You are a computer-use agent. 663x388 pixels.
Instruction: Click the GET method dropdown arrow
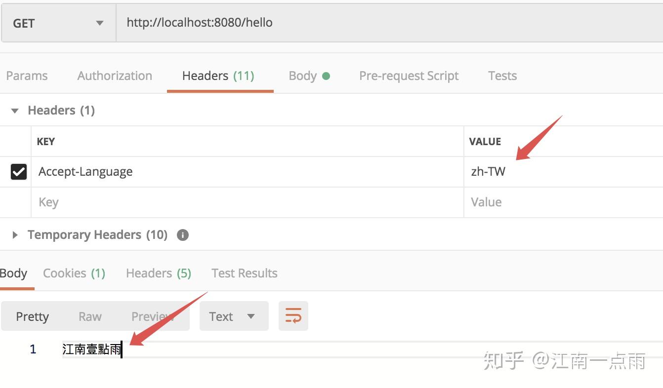point(100,23)
